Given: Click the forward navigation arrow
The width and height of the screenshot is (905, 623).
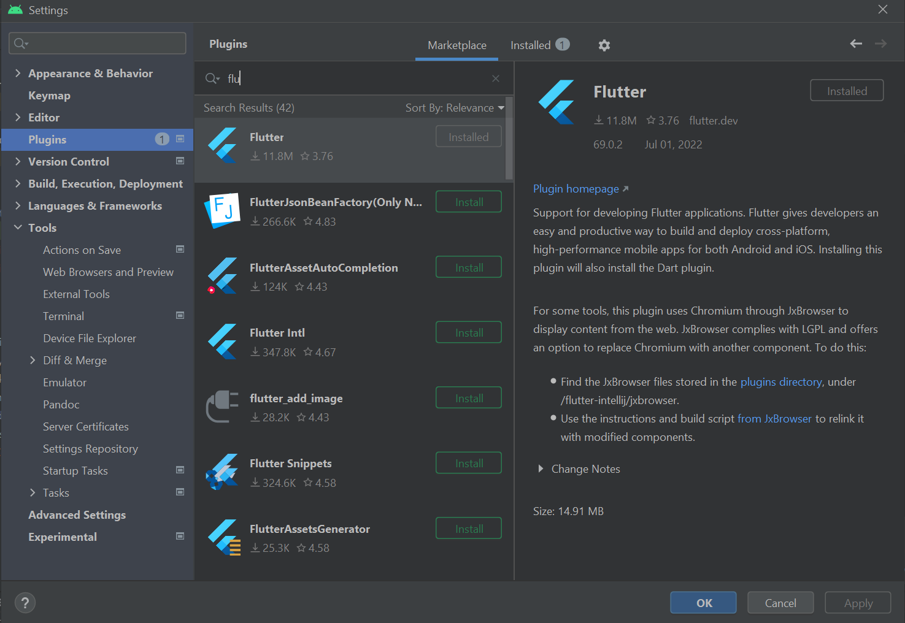Looking at the screenshot, I should coord(880,44).
